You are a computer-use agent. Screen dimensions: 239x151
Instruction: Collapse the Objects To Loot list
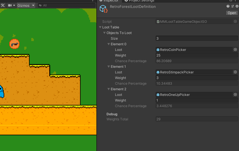(x=105, y=33)
